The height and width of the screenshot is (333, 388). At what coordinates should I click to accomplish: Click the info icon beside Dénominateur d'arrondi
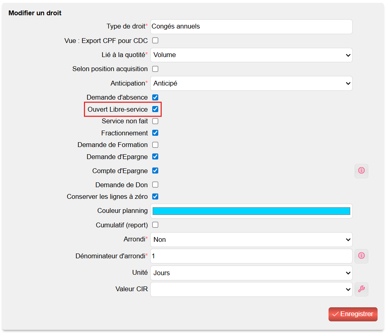(361, 256)
